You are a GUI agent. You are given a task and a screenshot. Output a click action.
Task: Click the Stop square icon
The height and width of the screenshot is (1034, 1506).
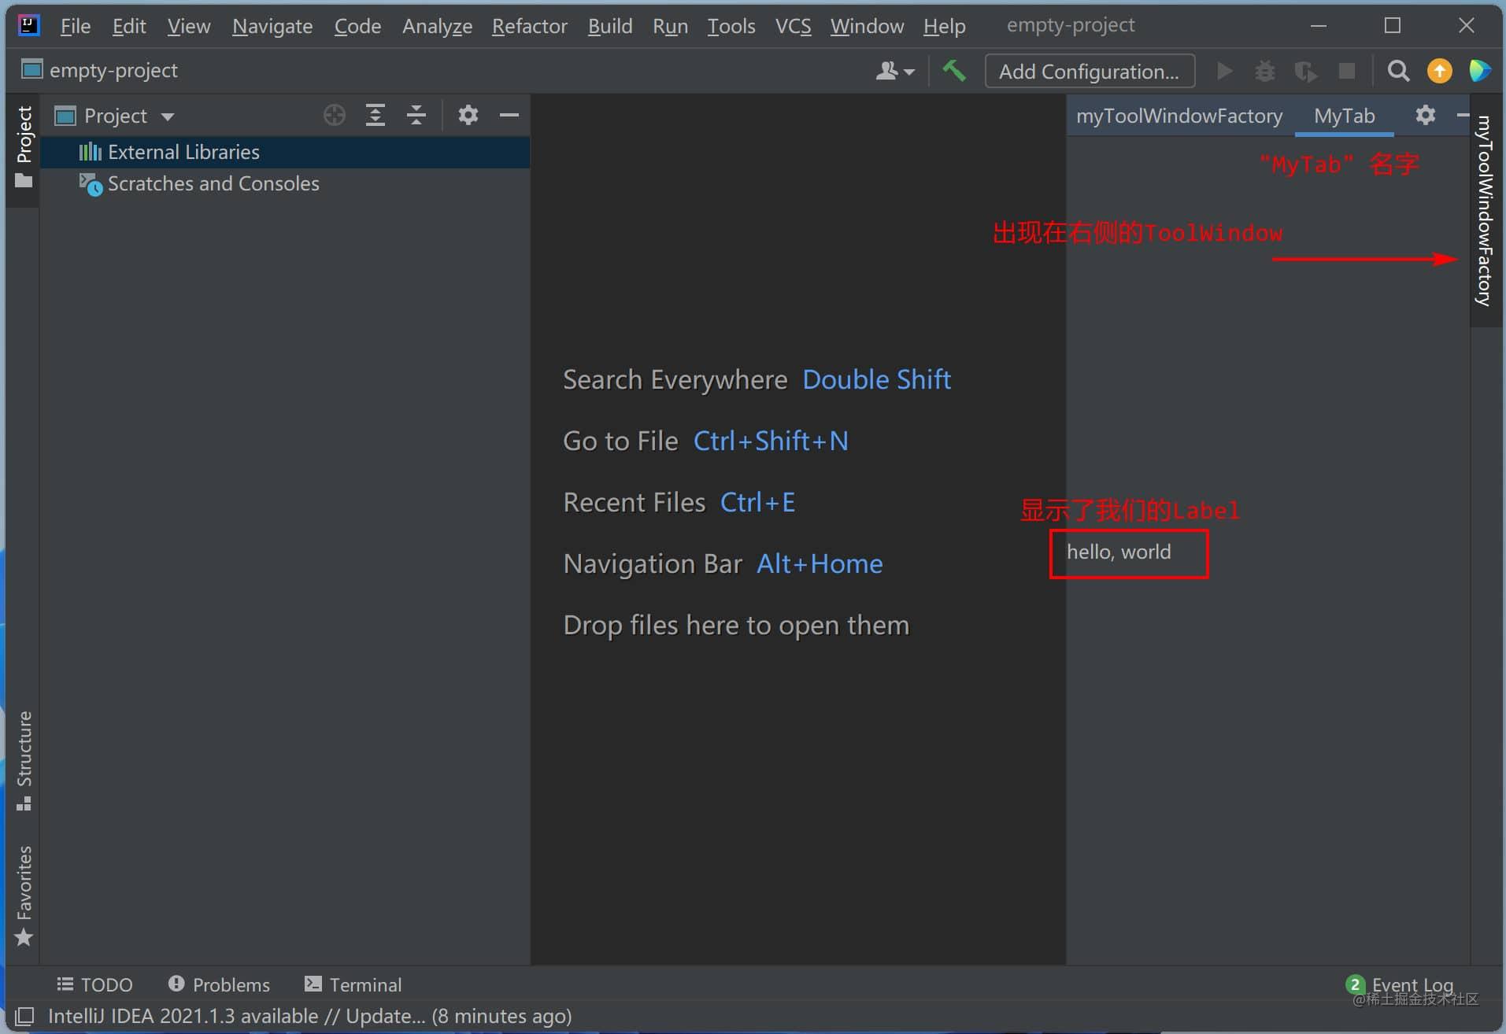point(1347,72)
